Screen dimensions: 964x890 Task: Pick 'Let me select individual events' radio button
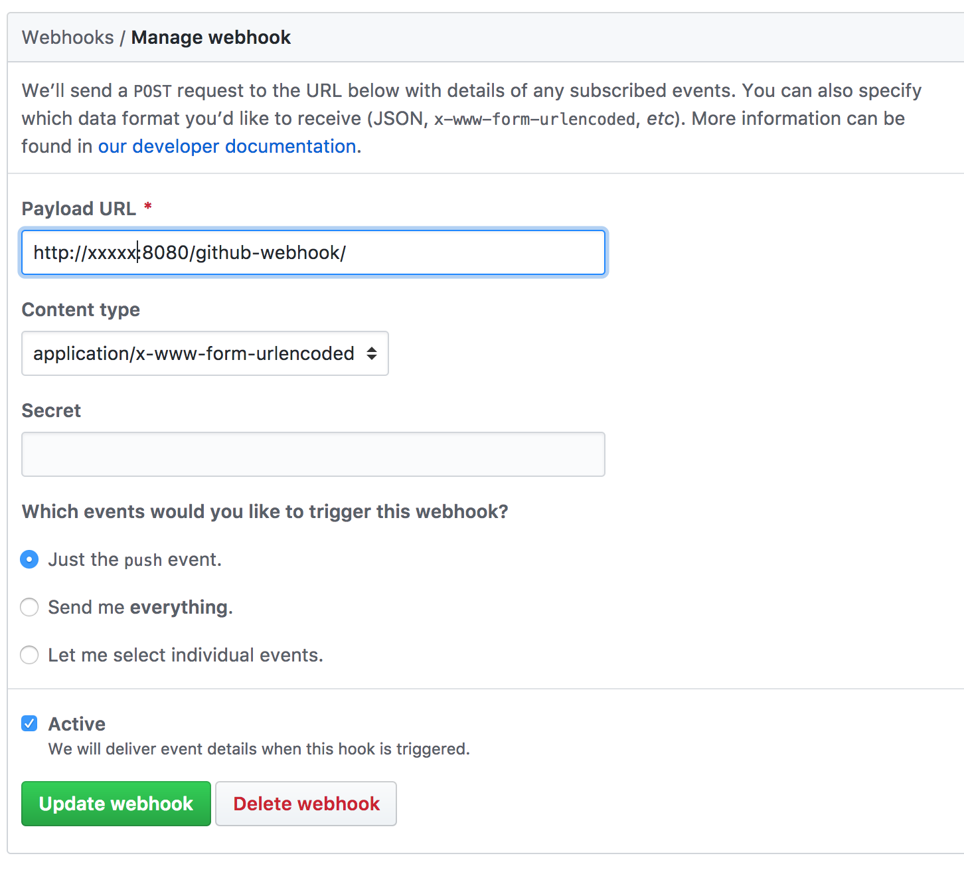tap(29, 655)
